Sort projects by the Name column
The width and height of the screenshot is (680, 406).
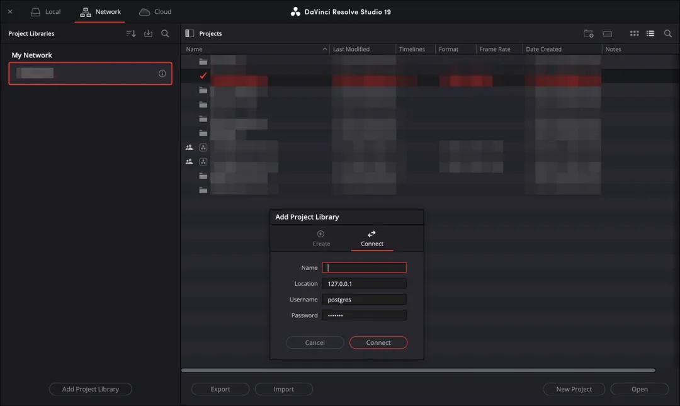coord(256,49)
